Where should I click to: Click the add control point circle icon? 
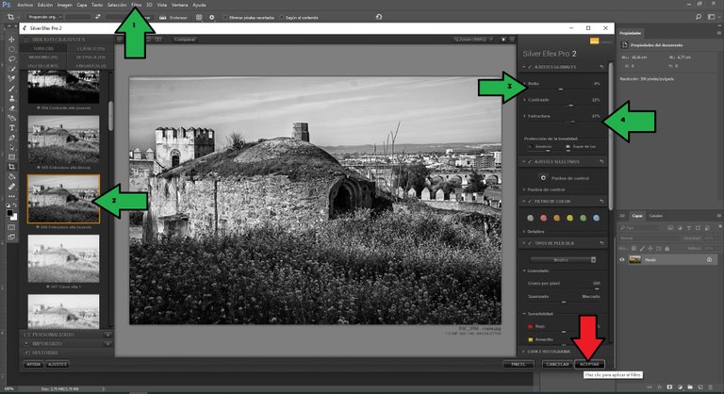tap(543, 178)
